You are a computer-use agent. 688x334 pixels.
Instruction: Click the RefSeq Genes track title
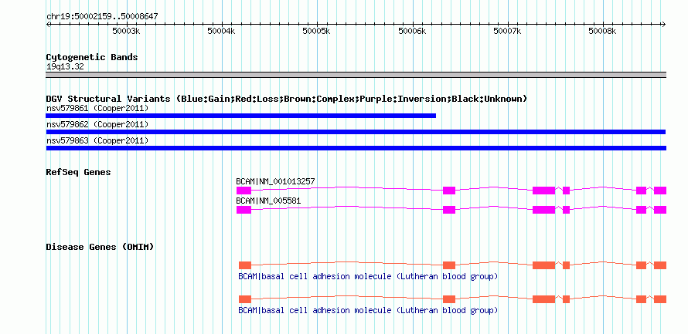click(78, 172)
